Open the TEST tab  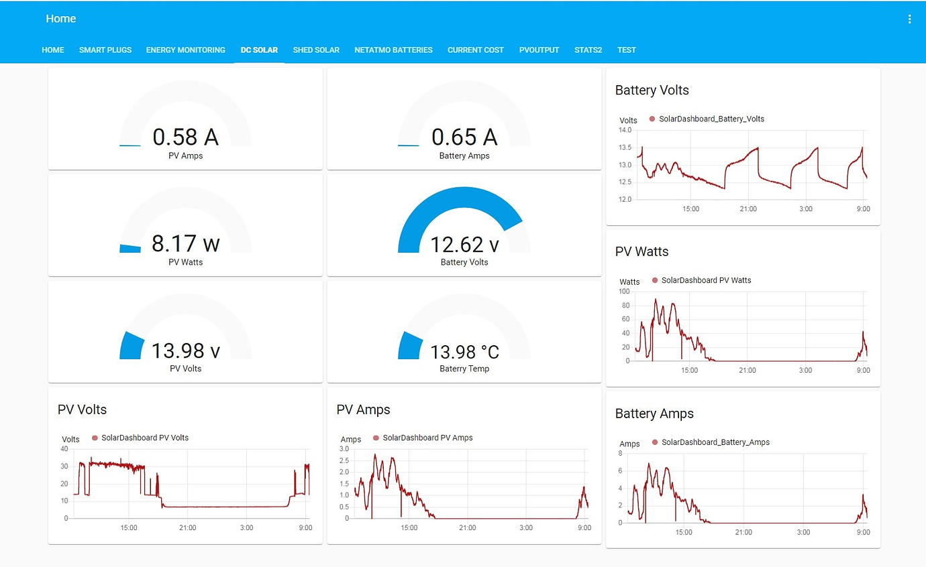click(626, 50)
